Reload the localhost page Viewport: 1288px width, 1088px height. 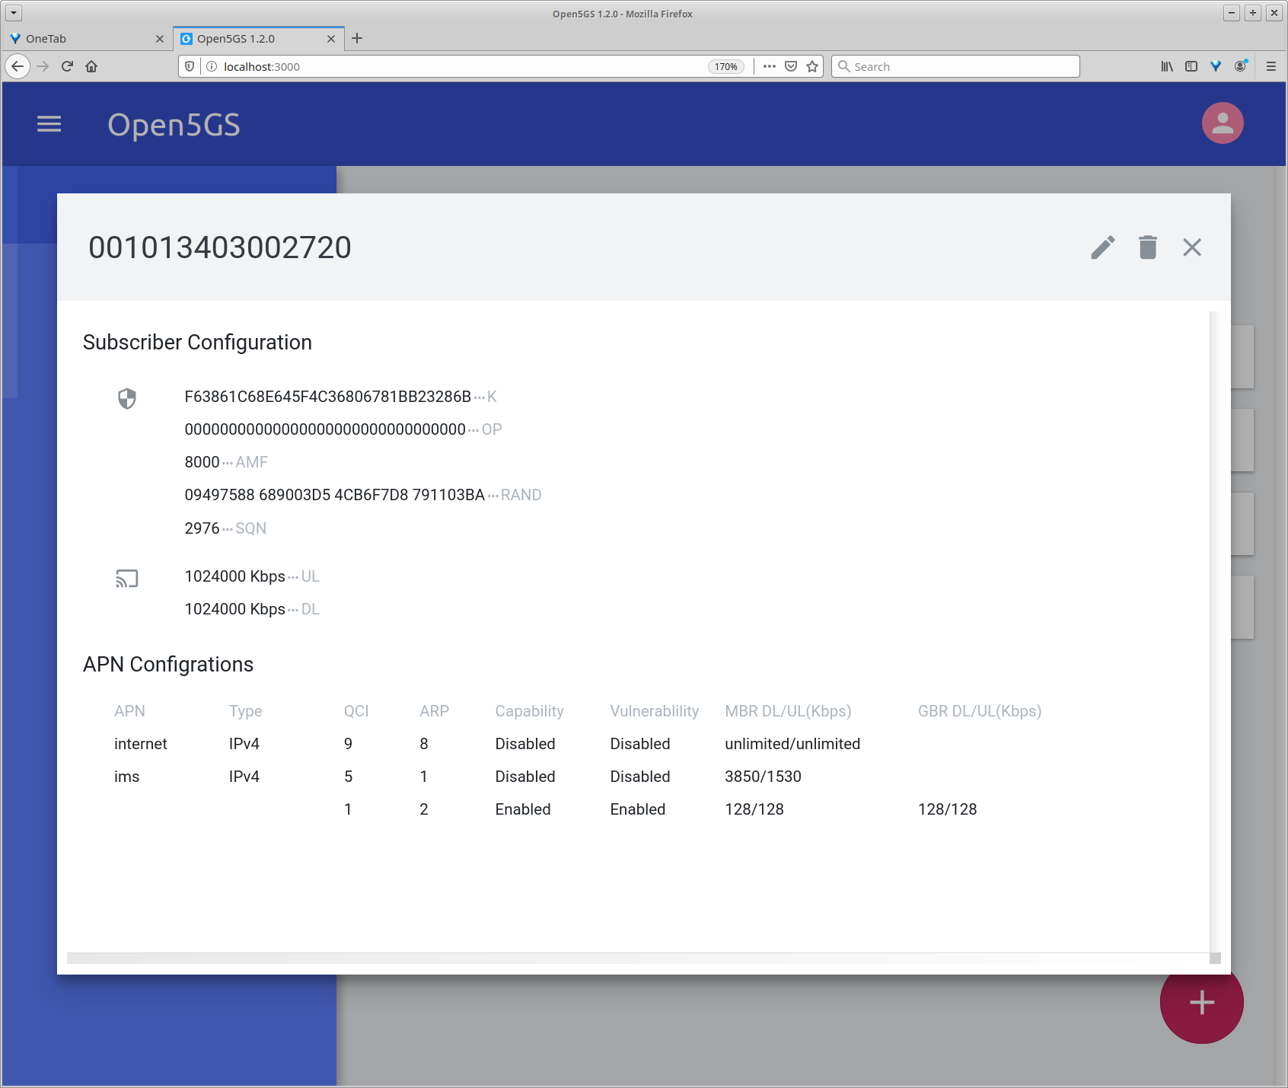click(67, 66)
